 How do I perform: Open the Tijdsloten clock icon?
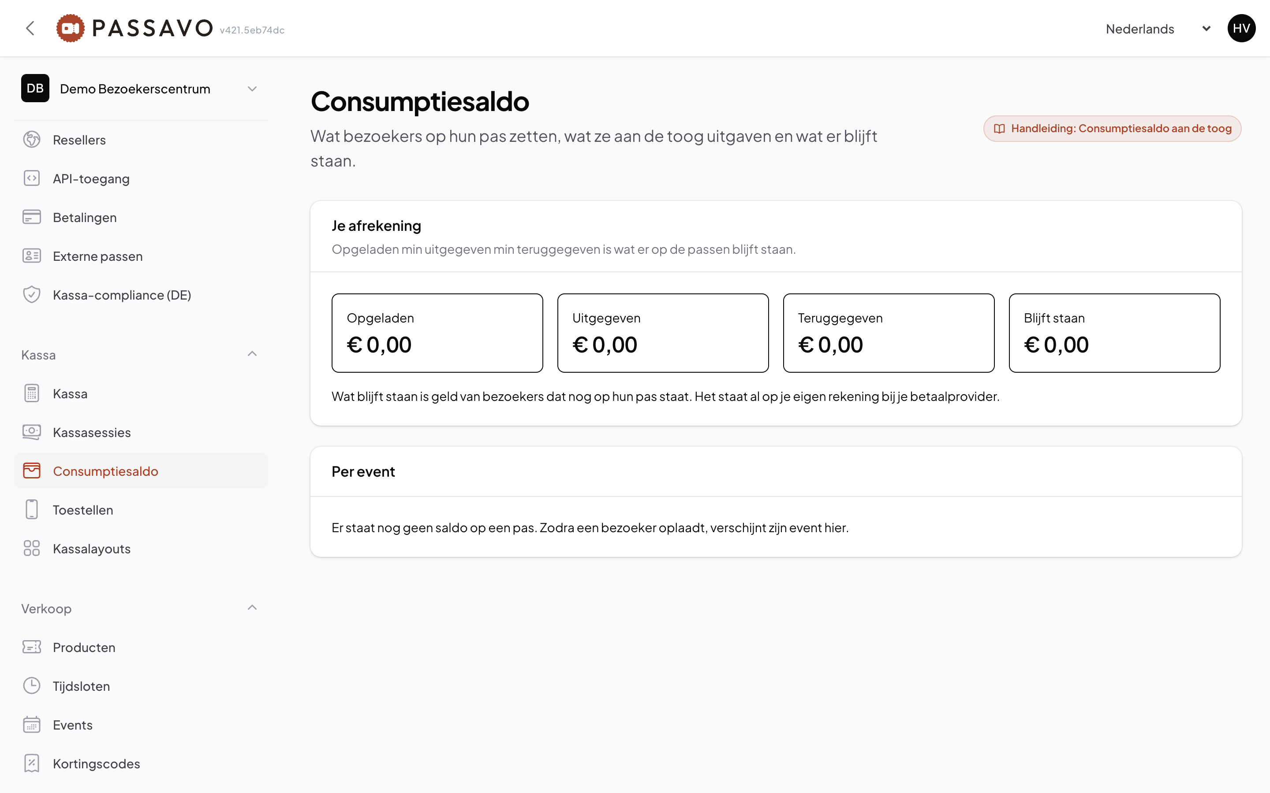pos(31,686)
